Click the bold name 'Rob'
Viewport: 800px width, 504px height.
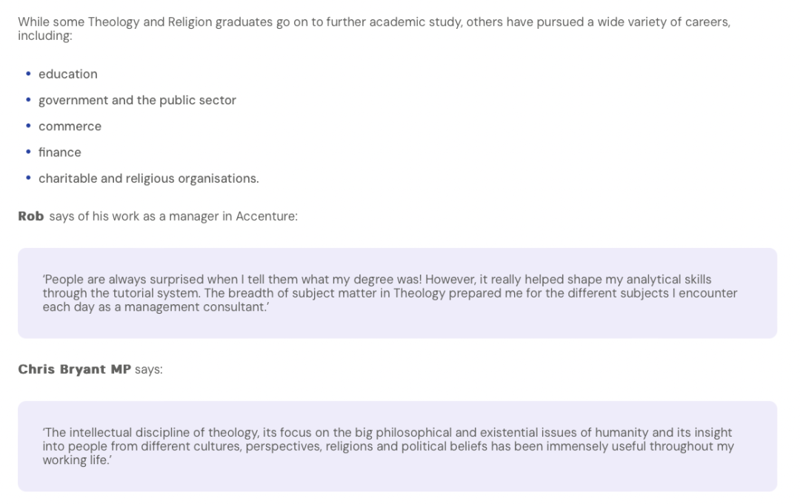pos(31,216)
